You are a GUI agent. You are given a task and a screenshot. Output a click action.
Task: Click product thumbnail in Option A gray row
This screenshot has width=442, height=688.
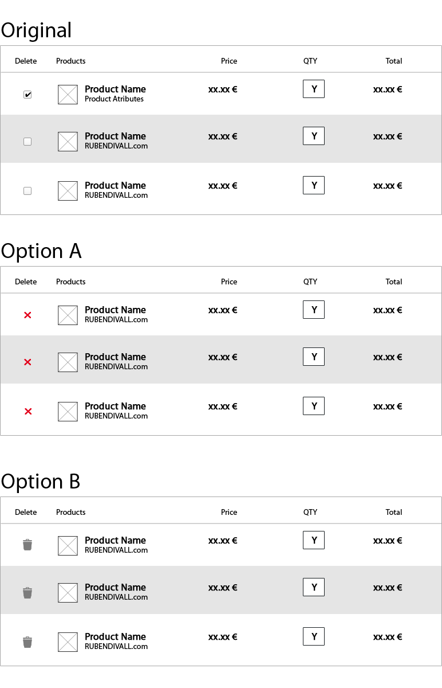pos(68,362)
